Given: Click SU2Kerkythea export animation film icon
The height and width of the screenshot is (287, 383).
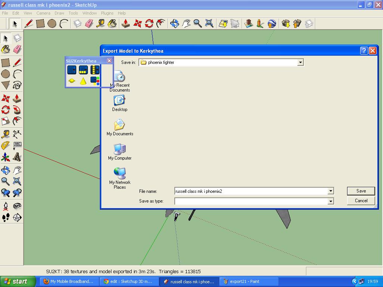Looking at the screenshot, I should (95, 70).
